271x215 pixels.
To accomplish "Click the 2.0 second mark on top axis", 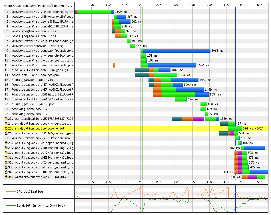I will point(142,5).
